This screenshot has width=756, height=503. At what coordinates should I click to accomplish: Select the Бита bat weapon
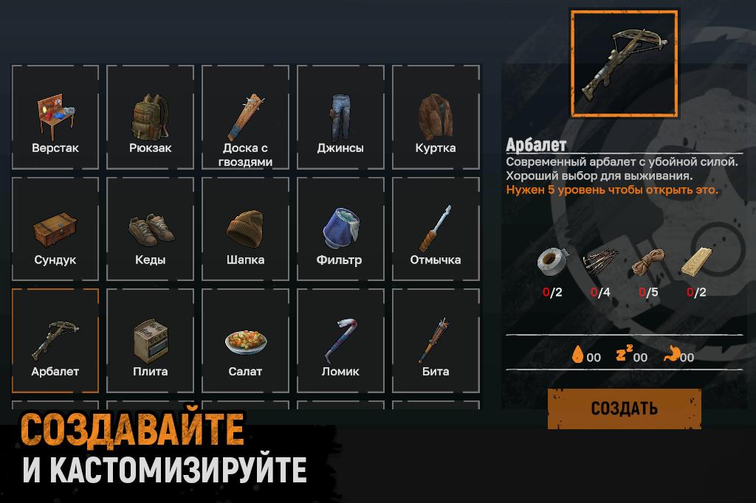point(436,341)
